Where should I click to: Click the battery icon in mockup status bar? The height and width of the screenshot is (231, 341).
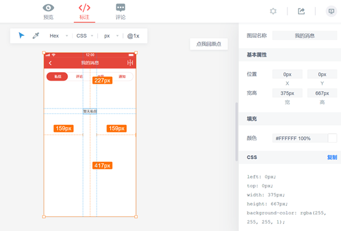click(131, 55)
